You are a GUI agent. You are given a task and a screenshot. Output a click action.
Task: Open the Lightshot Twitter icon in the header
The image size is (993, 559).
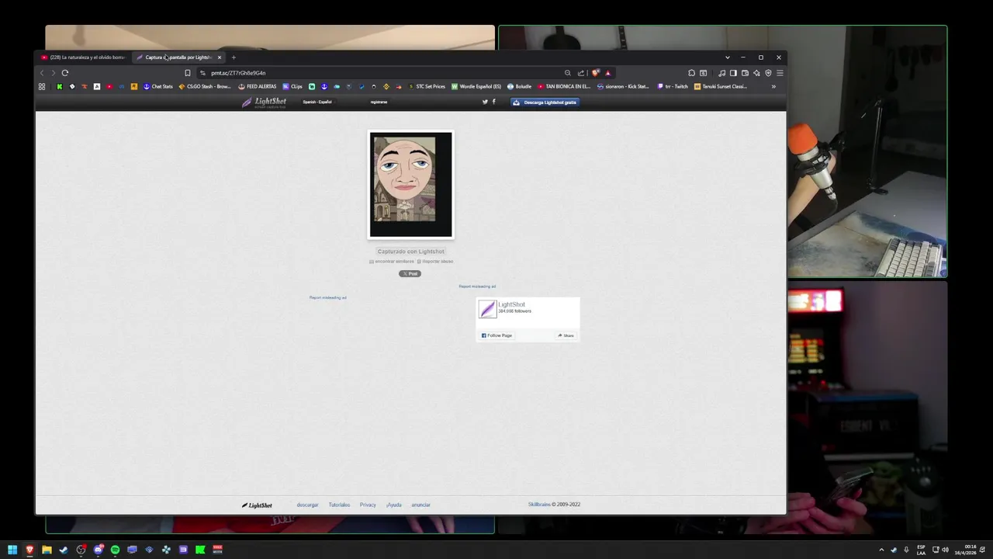pos(486,102)
